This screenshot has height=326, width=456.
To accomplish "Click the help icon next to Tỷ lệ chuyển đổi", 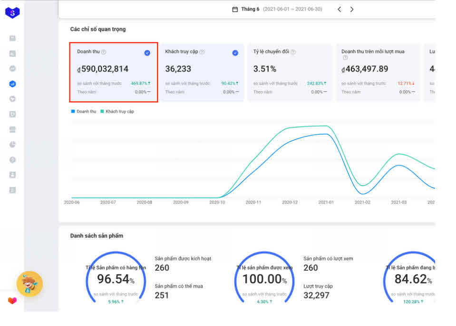I will (x=293, y=52).
